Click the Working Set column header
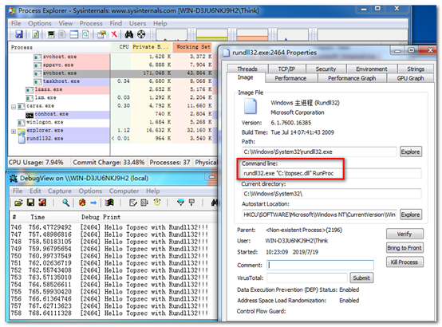 click(x=193, y=47)
